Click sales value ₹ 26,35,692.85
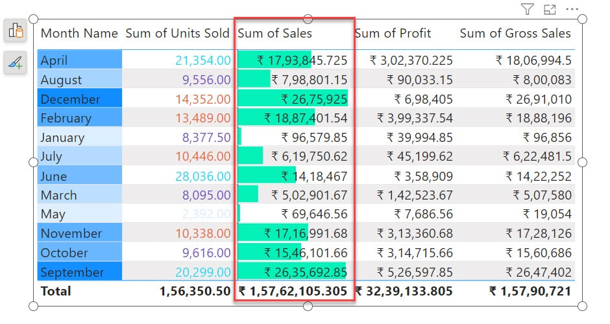 tap(306, 272)
